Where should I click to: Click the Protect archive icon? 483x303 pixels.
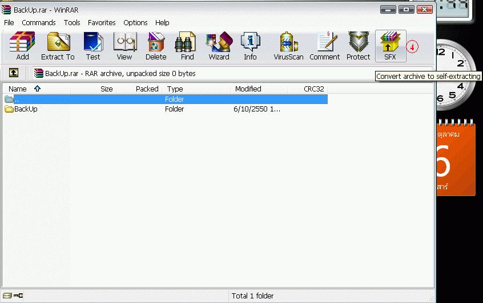(358, 46)
